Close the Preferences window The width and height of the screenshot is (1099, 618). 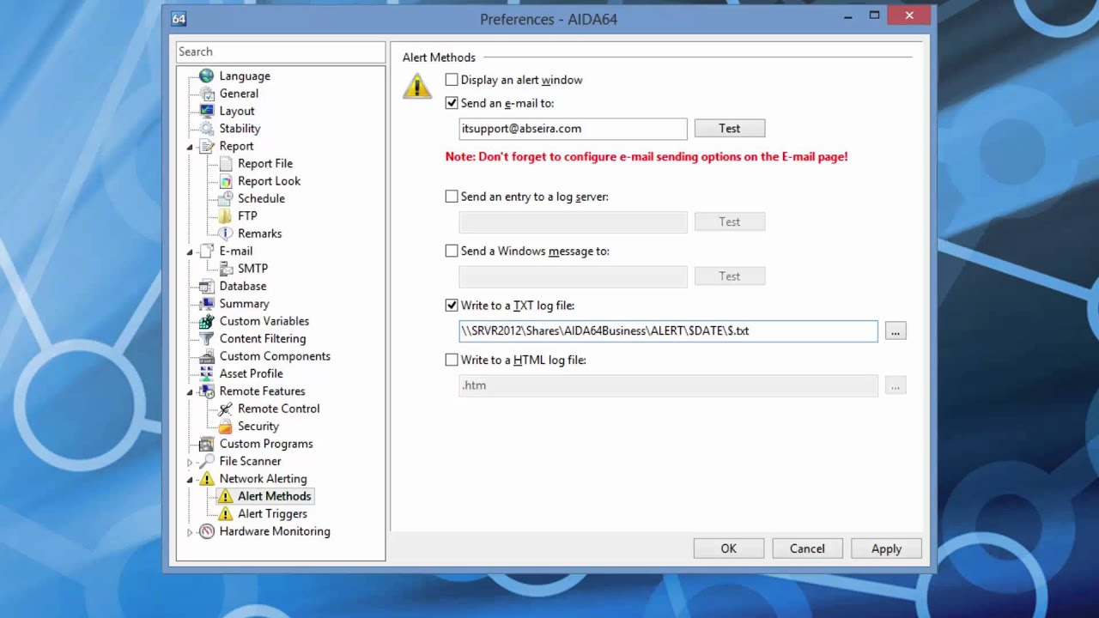point(909,15)
